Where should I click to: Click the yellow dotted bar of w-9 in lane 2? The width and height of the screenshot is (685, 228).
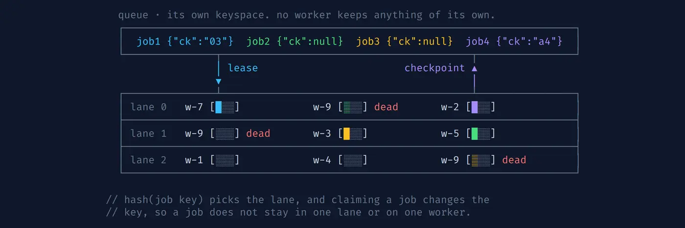click(481, 160)
